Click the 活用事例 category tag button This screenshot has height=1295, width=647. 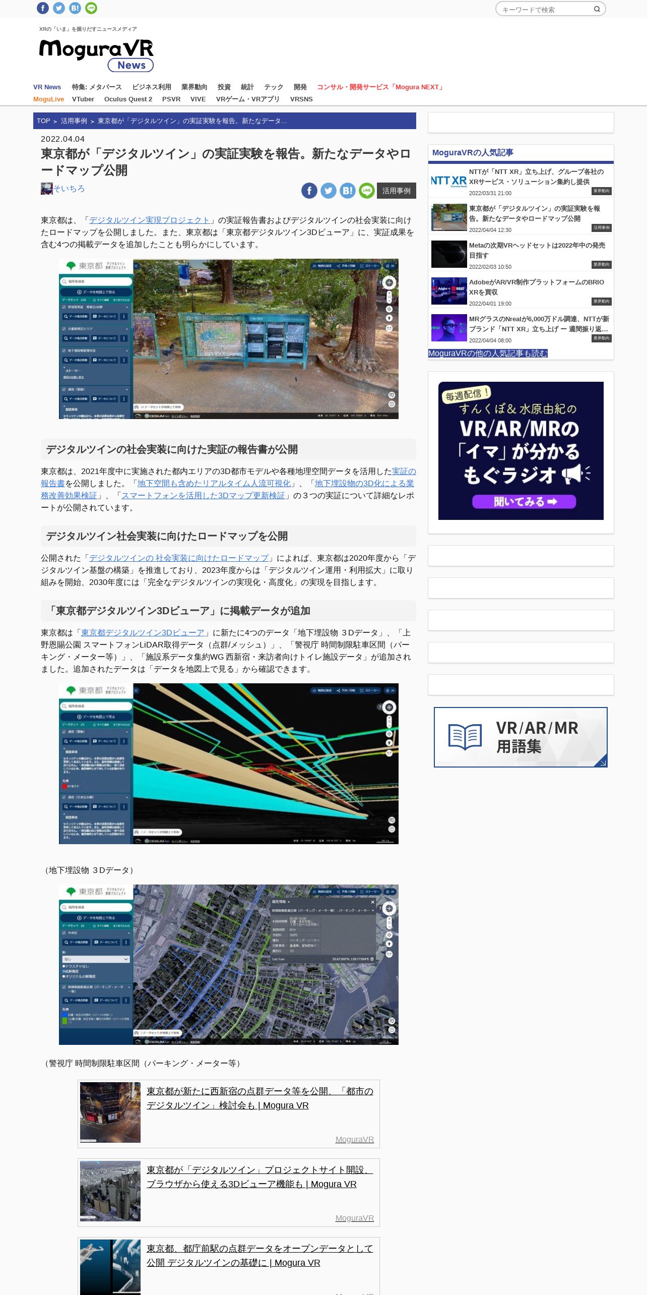[x=397, y=191]
